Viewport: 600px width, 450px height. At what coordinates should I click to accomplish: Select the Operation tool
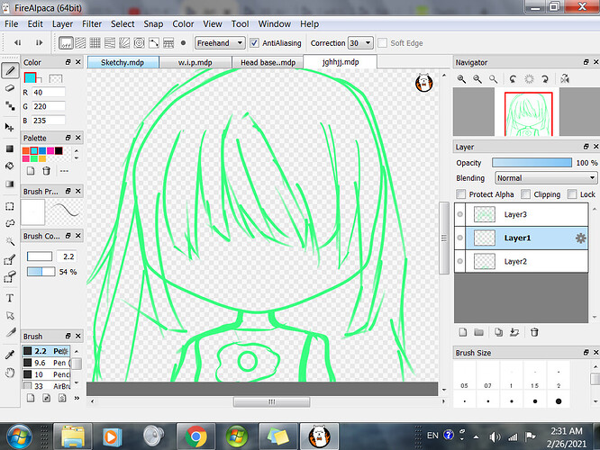pyautogui.click(x=10, y=315)
